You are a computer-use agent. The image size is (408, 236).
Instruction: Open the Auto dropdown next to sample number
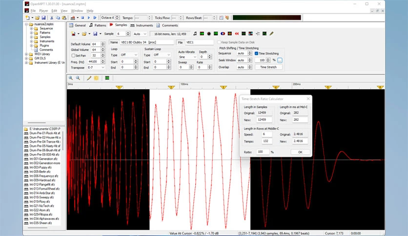click(x=140, y=34)
